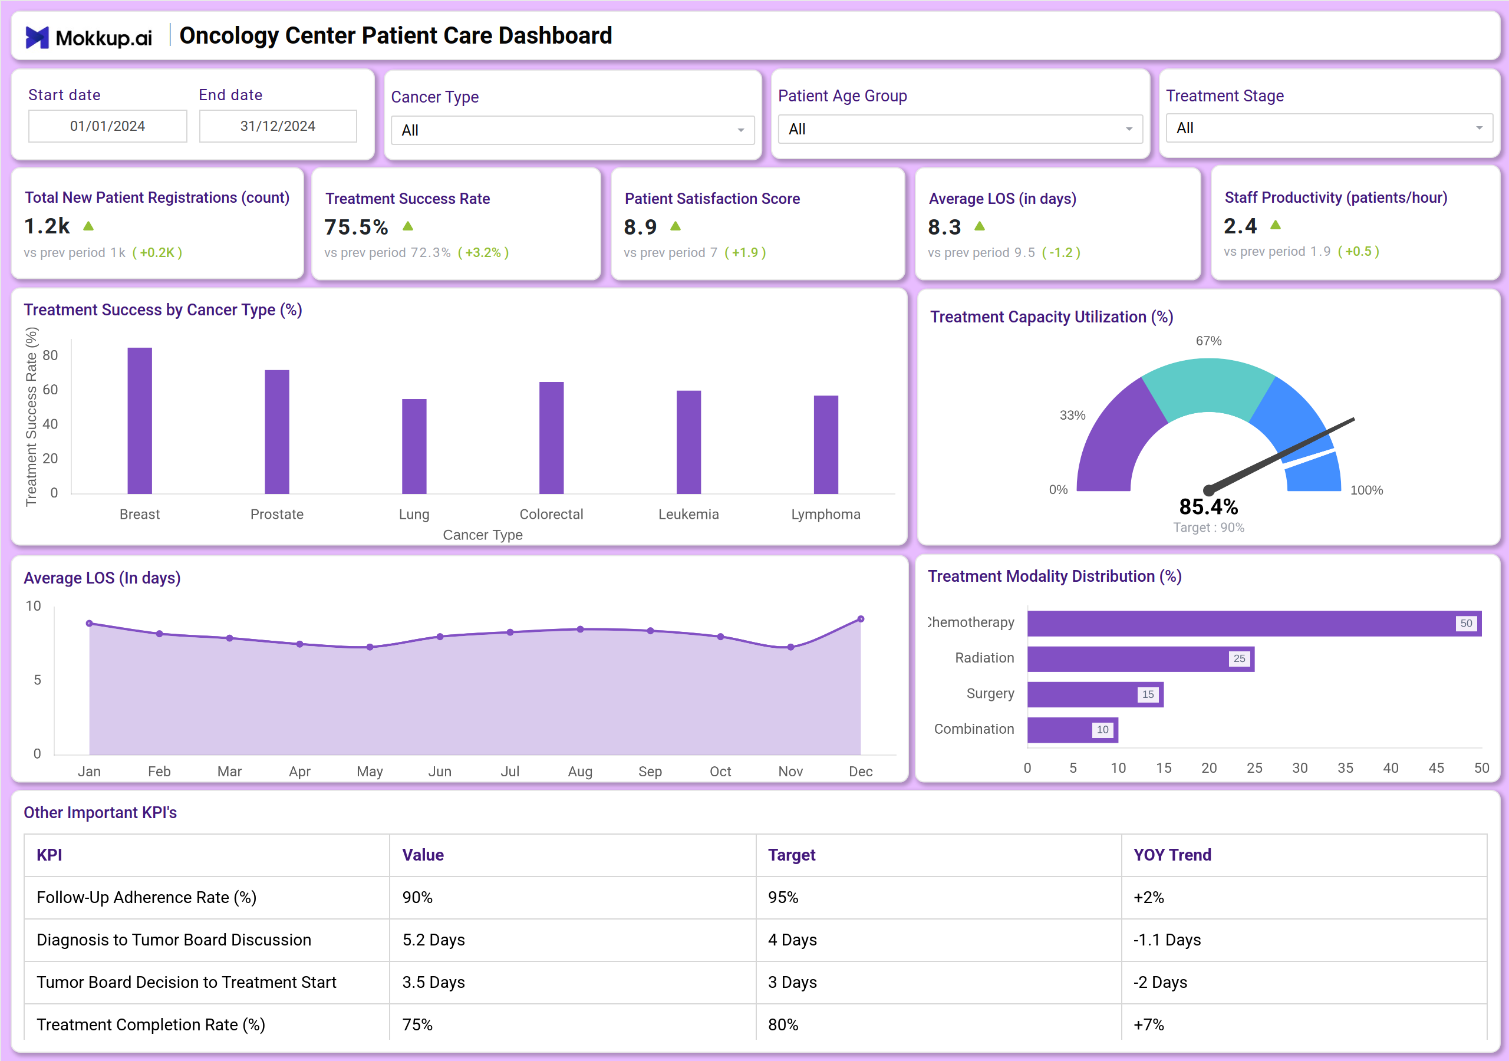
Task: Open the Cancer Type dropdown
Action: pos(572,130)
